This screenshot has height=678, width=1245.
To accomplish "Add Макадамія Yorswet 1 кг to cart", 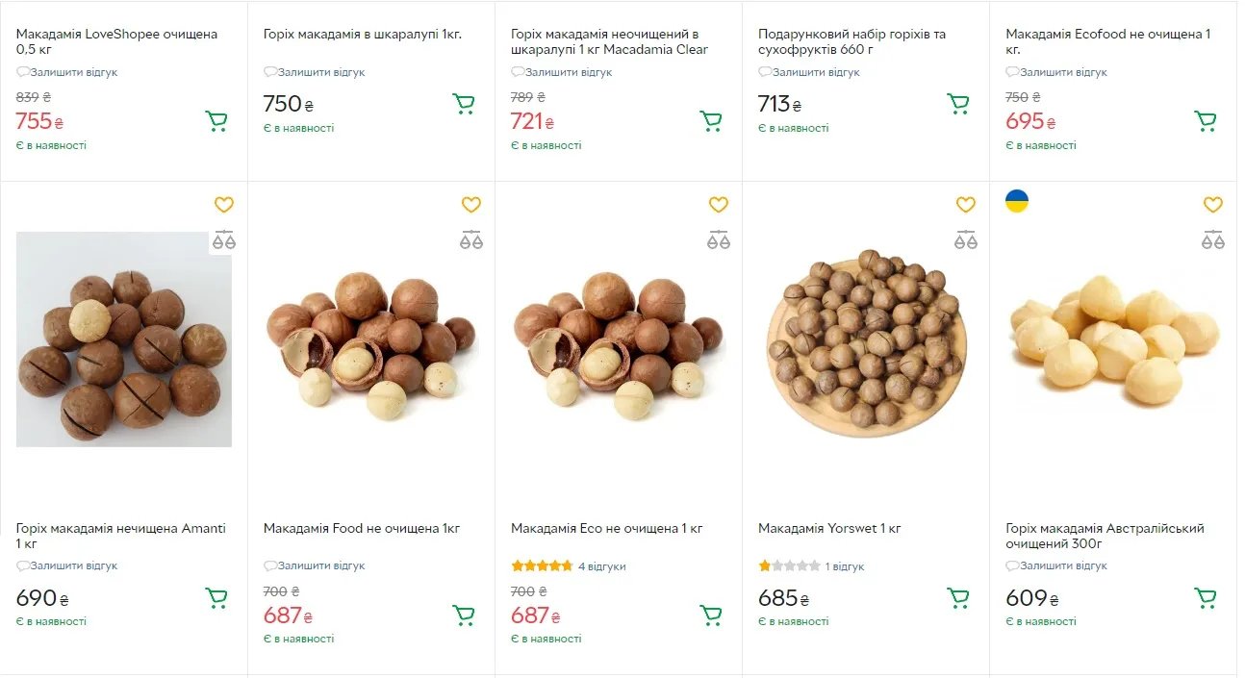I will 958,598.
